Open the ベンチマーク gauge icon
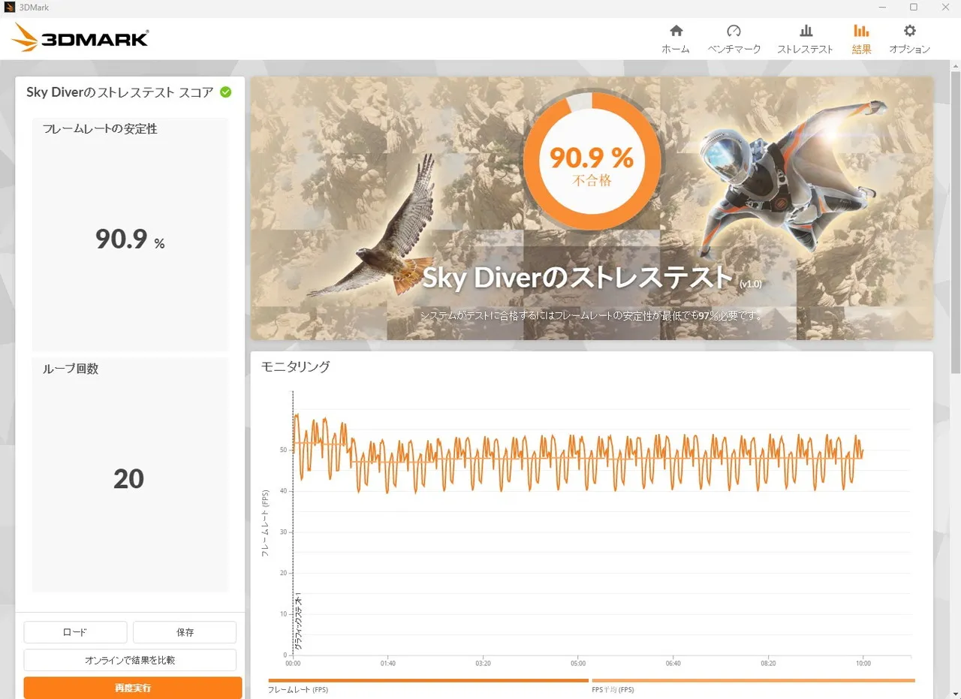Image resolution: width=961 pixels, height=699 pixels. click(x=734, y=32)
